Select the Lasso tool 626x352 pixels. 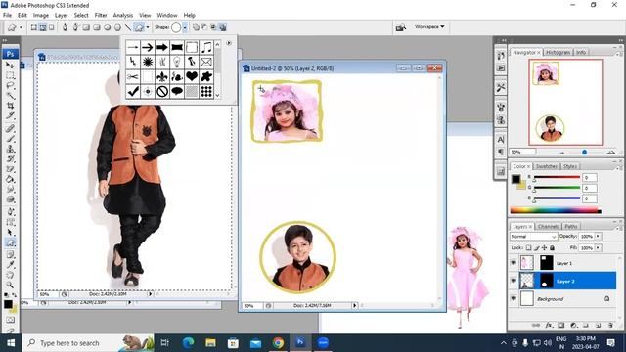[10, 85]
